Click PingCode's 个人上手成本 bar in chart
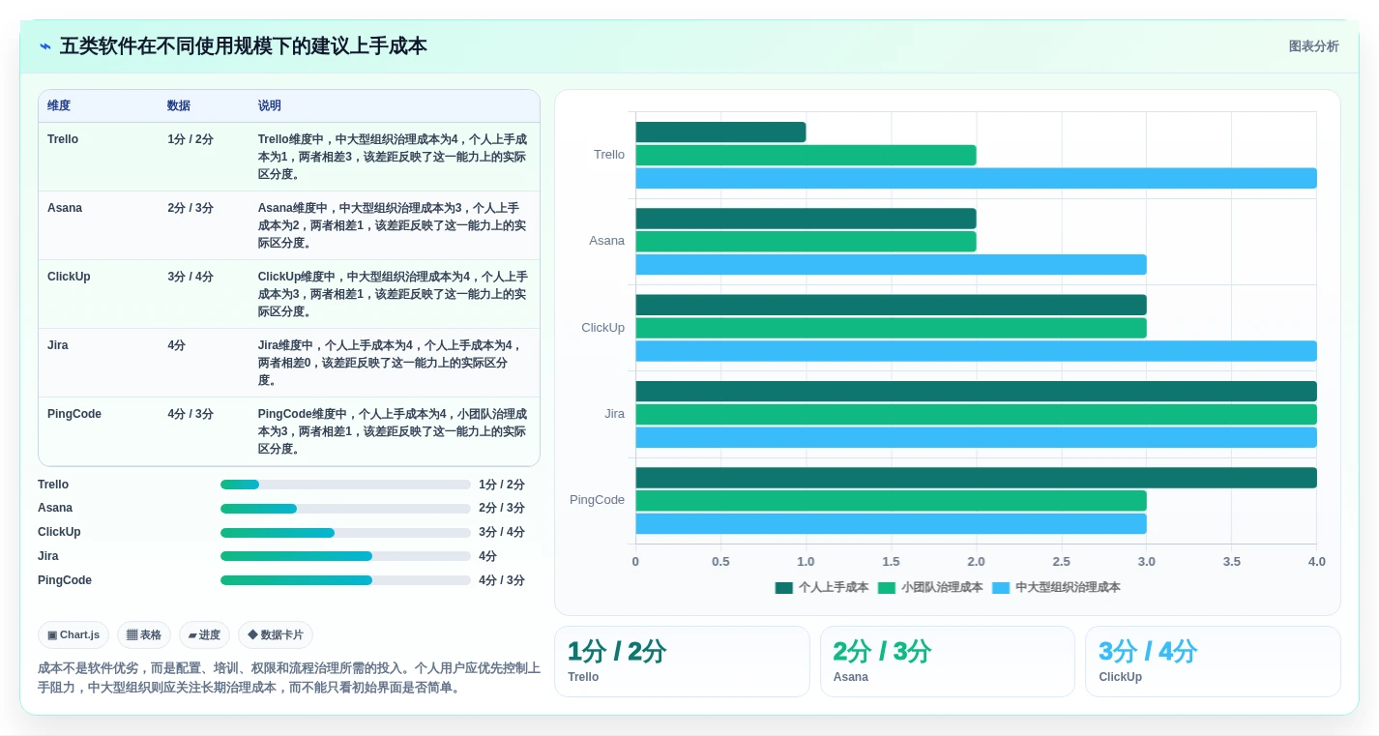 tap(976, 478)
